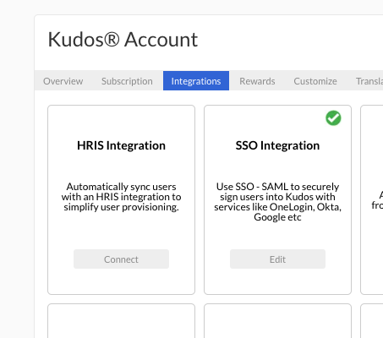
Task: Click the HRIS description about syncing users
Action: tap(121, 197)
